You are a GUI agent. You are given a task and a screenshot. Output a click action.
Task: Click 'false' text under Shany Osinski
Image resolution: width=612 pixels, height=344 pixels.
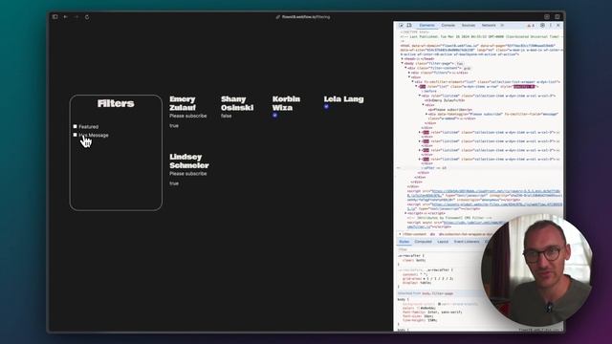(226, 116)
